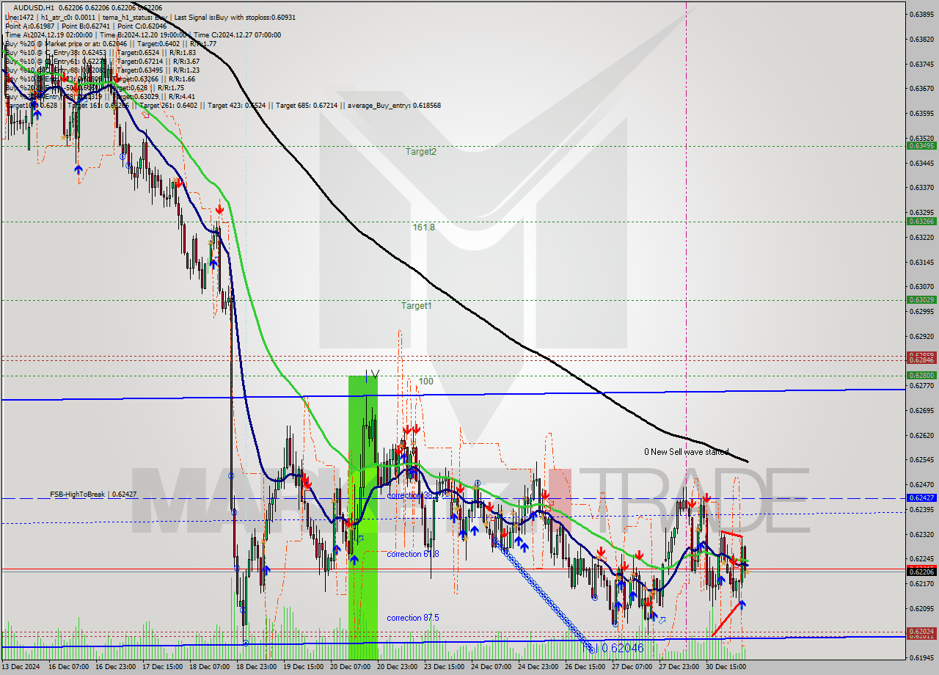Screen dimensions: 939x675
Task: Click the green 0.63266 price tag on axis
Action: point(921,221)
